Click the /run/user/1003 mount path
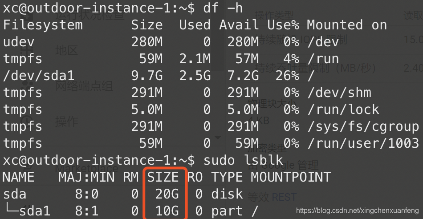Viewport: 423px width, 219px height. (x=363, y=143)
